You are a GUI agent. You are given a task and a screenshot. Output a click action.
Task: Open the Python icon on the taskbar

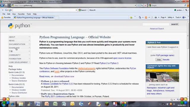point(98,104)
